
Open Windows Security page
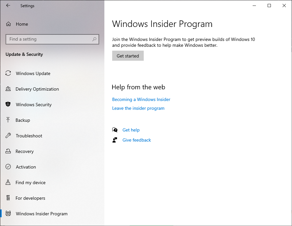tap(34, 105)
